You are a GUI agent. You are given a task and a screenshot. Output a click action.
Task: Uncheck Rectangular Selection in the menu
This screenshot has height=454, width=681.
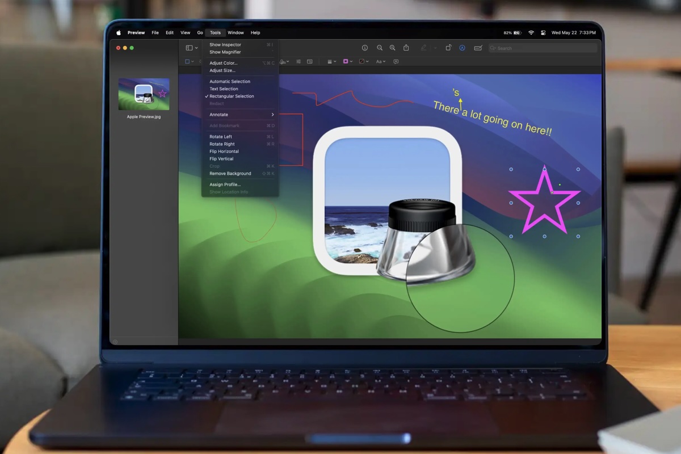231,96
